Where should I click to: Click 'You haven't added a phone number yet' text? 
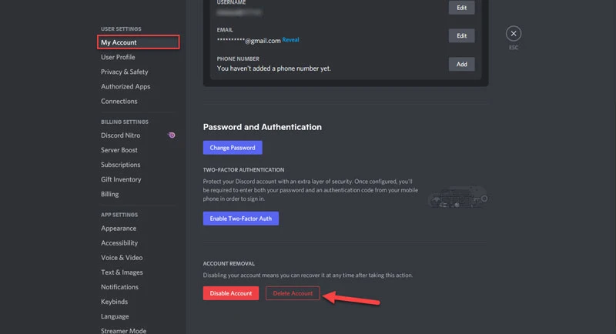click(274, 68)
